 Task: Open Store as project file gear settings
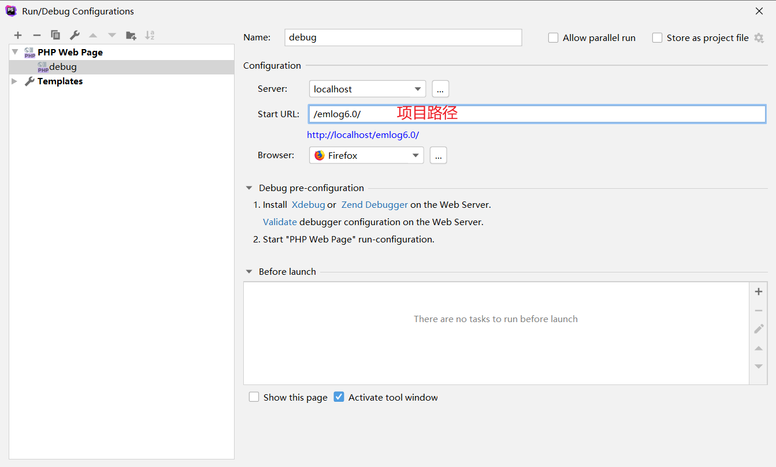[759, 38]
